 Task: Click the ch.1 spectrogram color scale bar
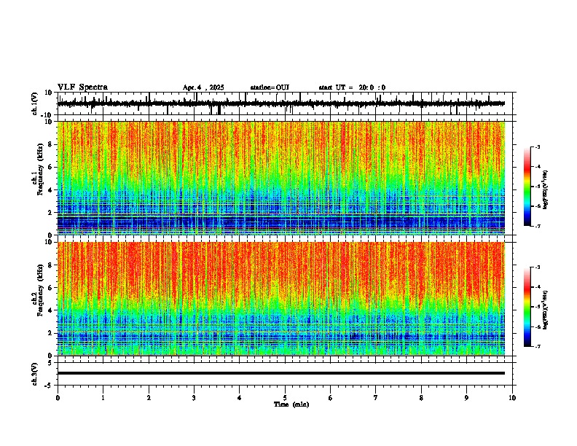click(x=527, y=187)
